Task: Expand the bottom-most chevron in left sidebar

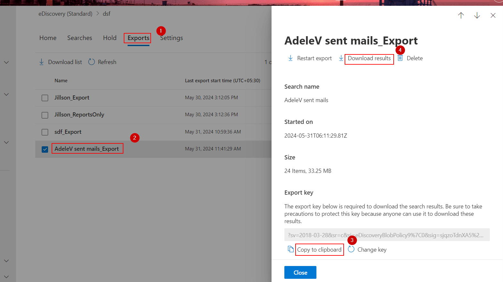Action: (6, 277)
